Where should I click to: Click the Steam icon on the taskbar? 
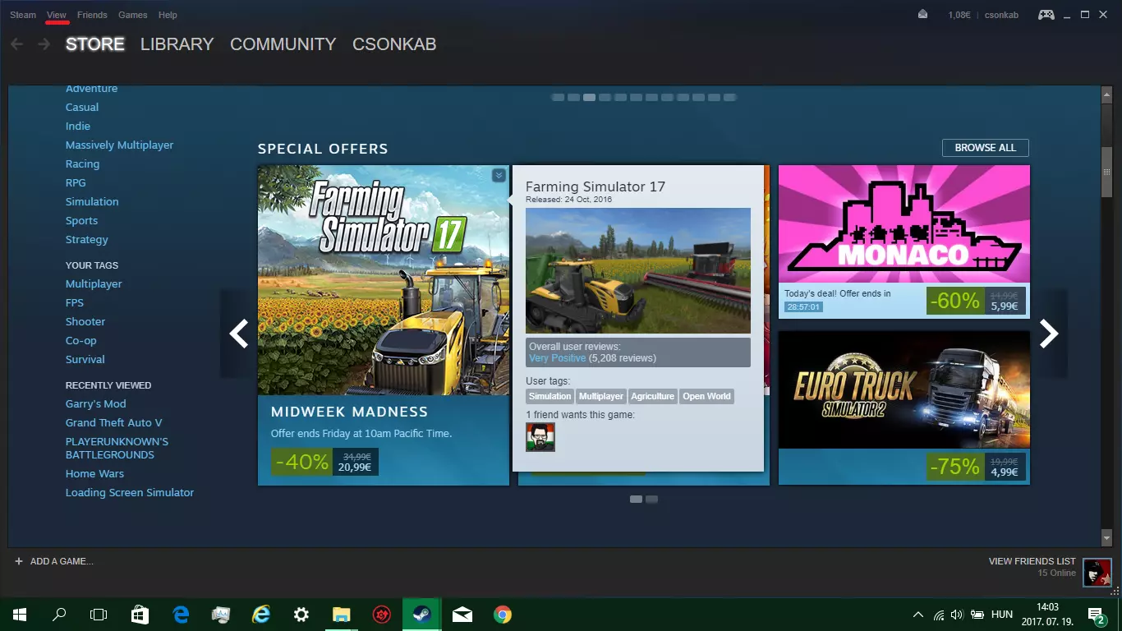pyautogui.click(x=422, y=614)
